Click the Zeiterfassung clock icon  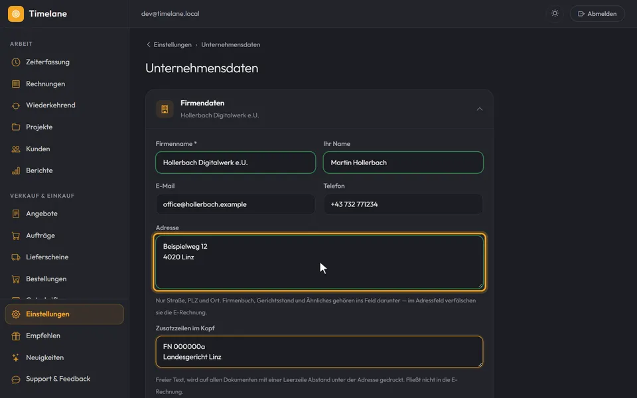tap(16, 62)
